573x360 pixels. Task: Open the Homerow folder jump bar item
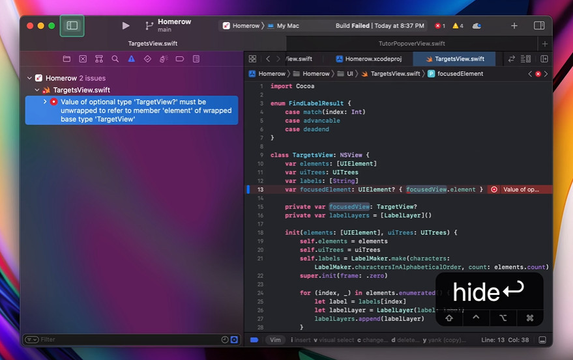click(312, 74)
